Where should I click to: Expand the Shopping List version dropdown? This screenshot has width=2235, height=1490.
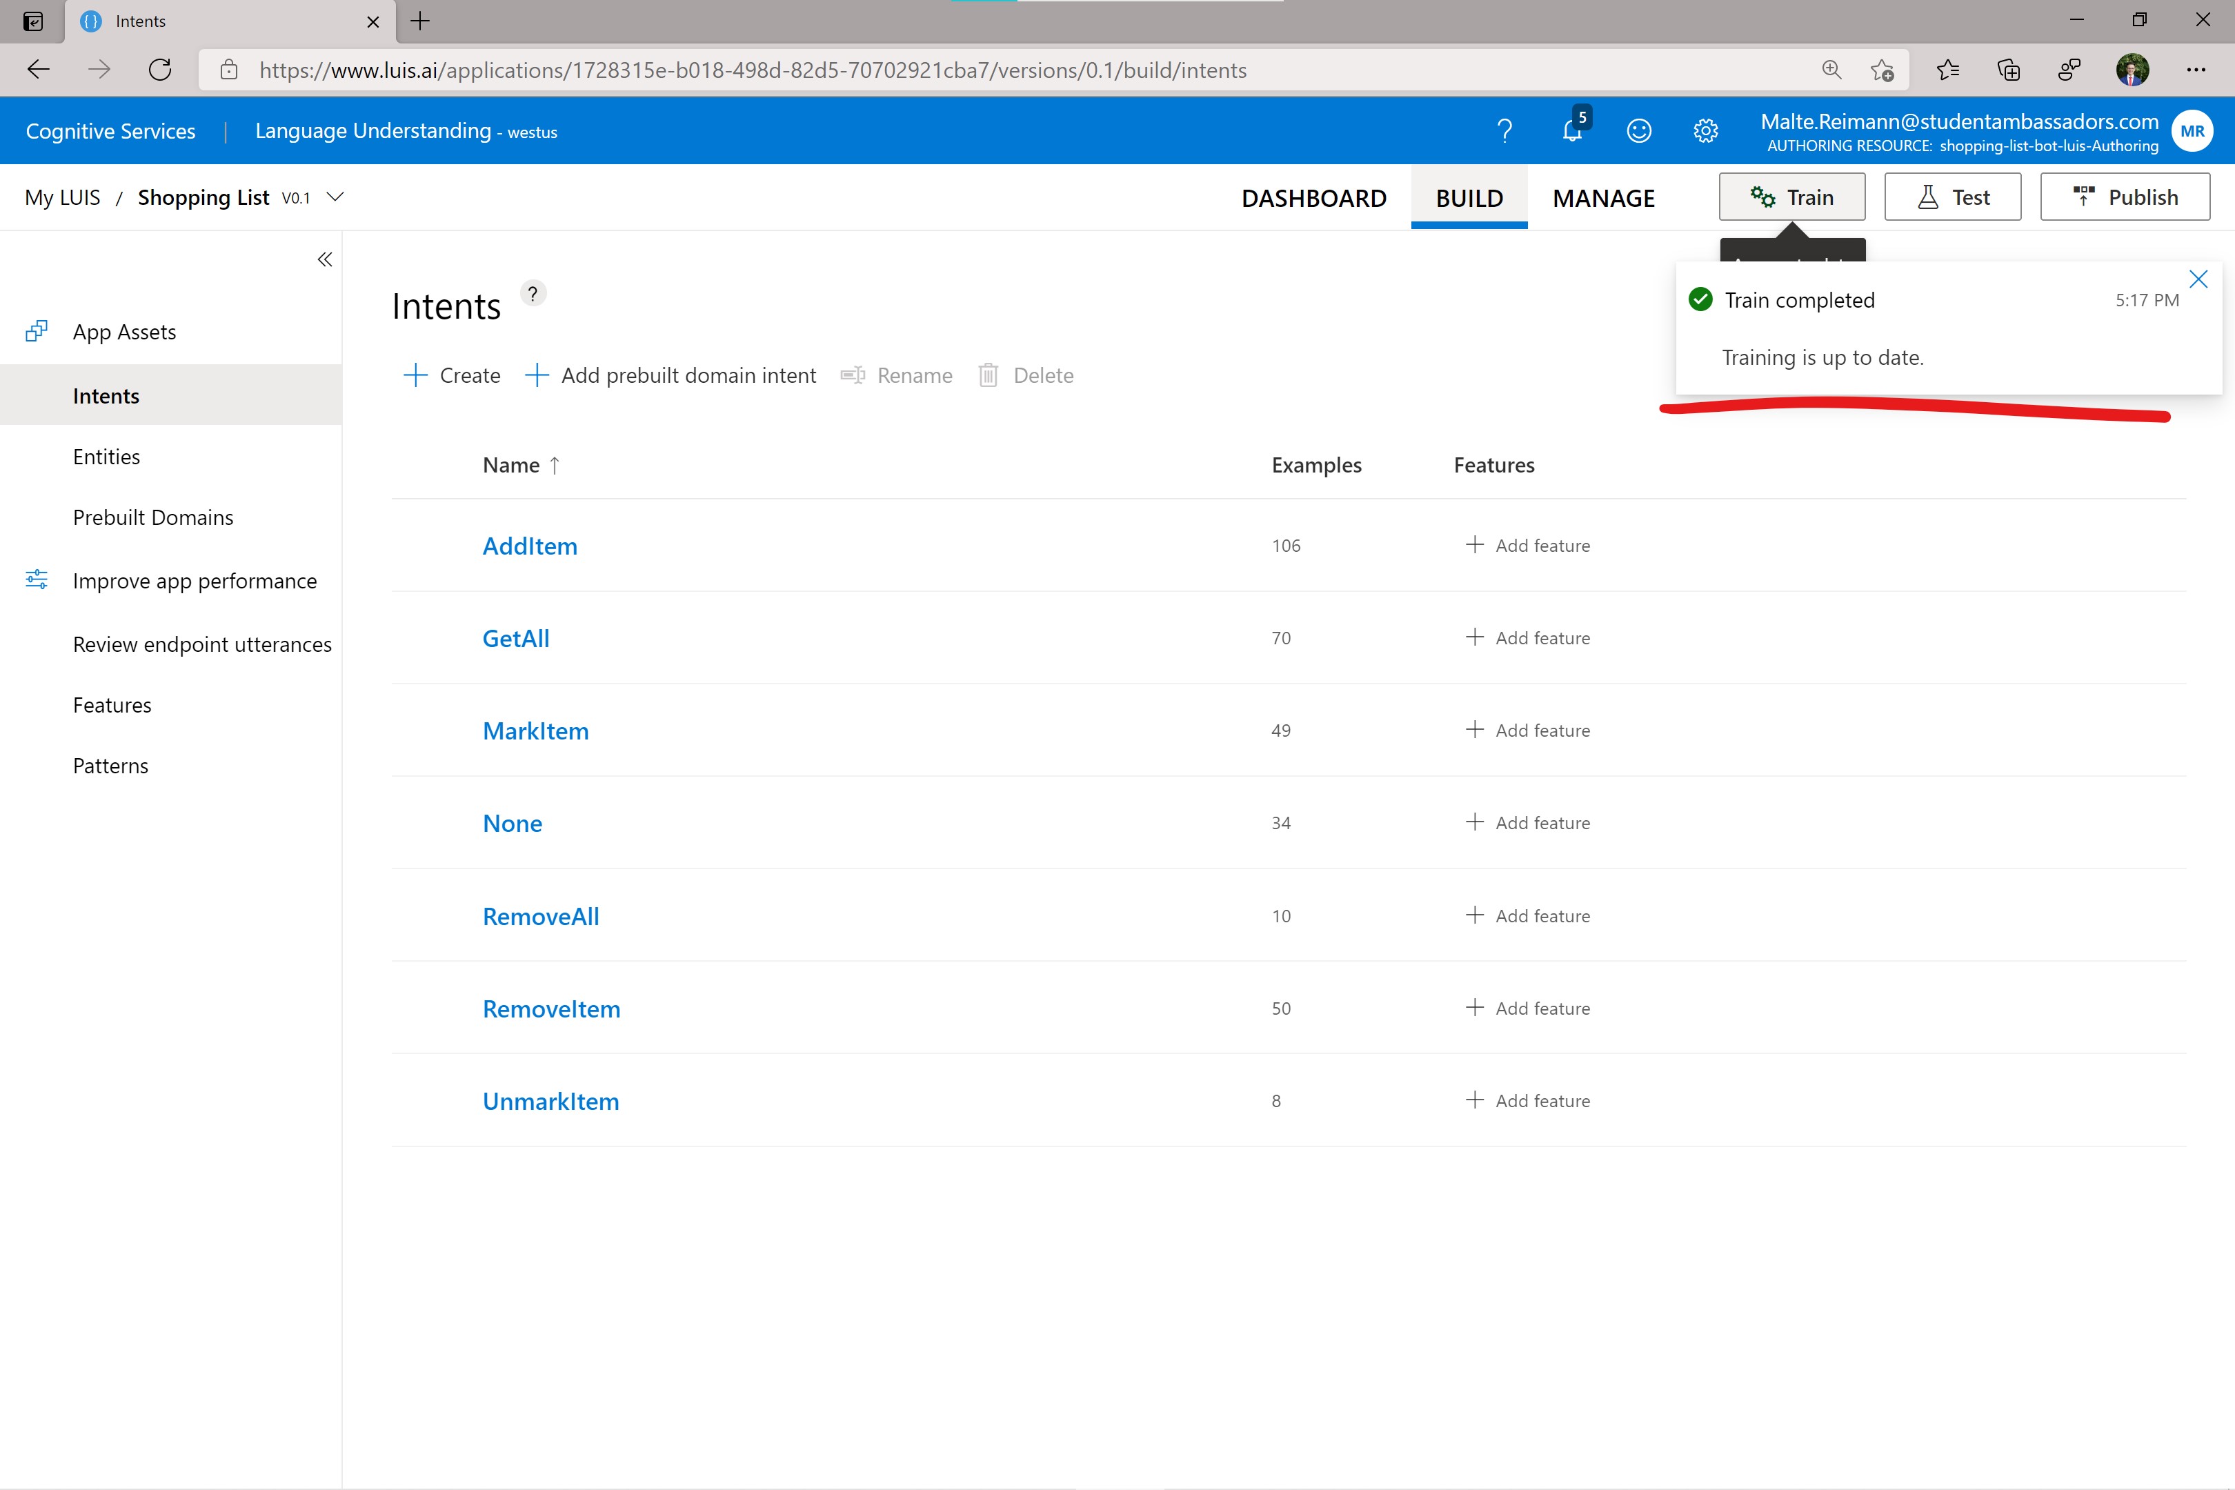point(335,197)
